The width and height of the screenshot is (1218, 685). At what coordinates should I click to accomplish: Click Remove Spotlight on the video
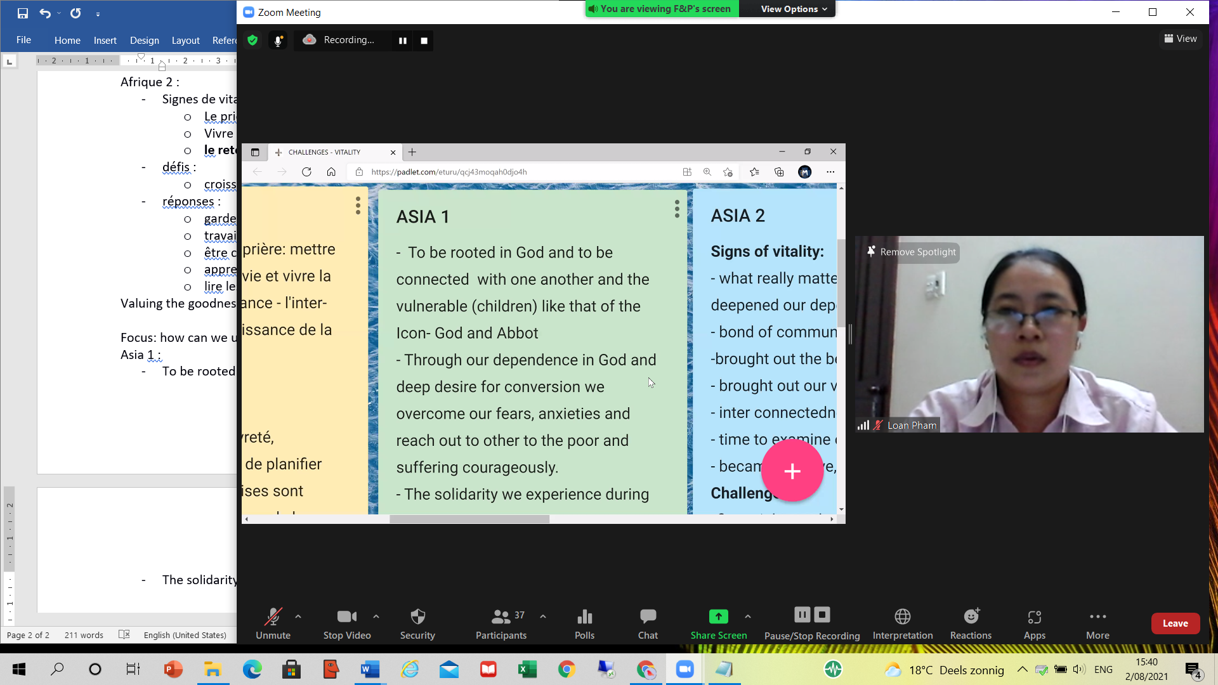click(912, 252)
